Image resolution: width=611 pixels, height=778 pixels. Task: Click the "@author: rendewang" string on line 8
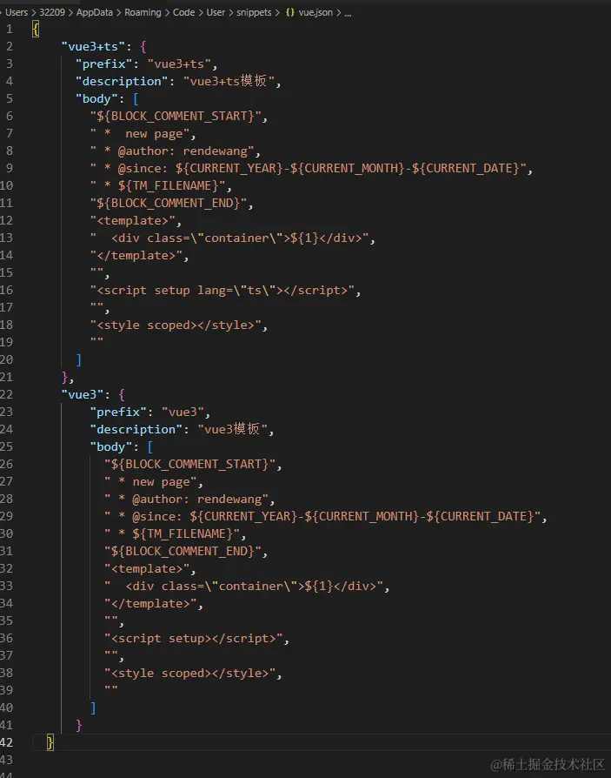[172, 151]
